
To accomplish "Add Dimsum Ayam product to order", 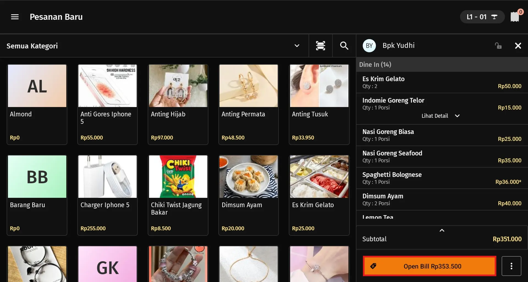I will [x=248, y=195].
